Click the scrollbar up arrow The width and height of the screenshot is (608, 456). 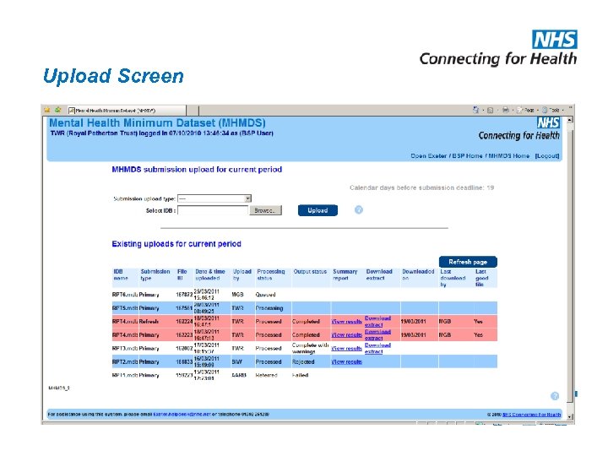(x=570, y=120)
